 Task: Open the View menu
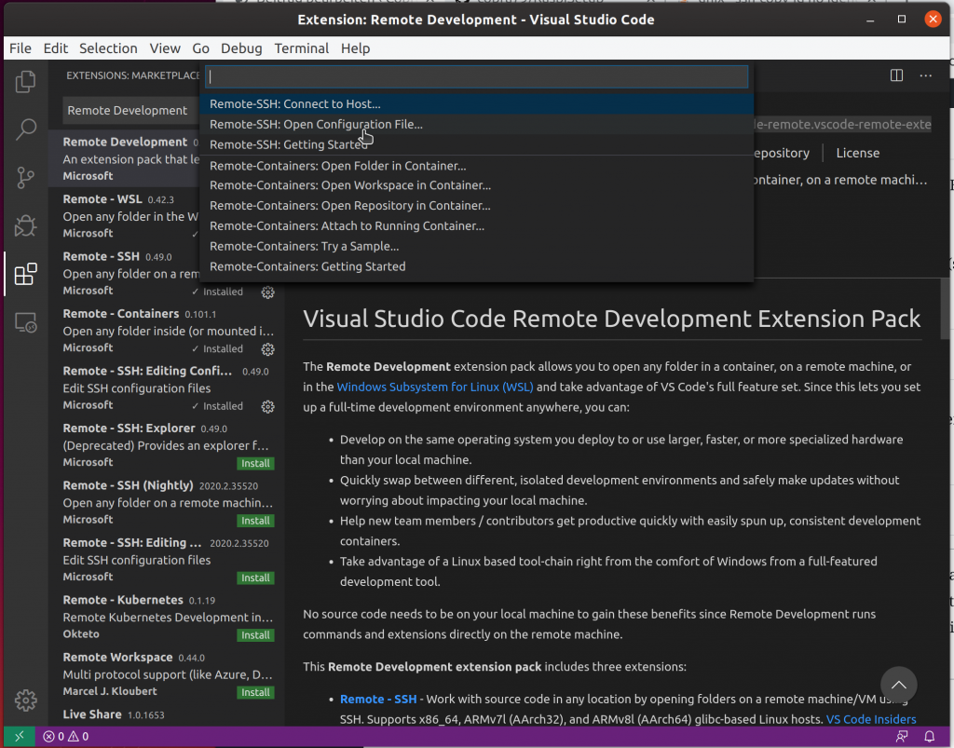165,48
